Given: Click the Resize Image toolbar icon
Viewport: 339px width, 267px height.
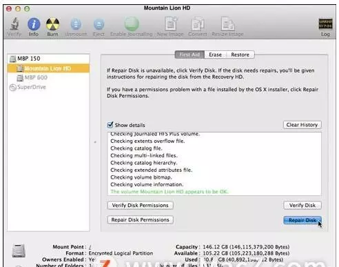Looking at the screenshot, I should click(227, 23).
